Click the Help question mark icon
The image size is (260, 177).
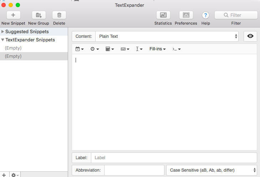tap(206, 15)
